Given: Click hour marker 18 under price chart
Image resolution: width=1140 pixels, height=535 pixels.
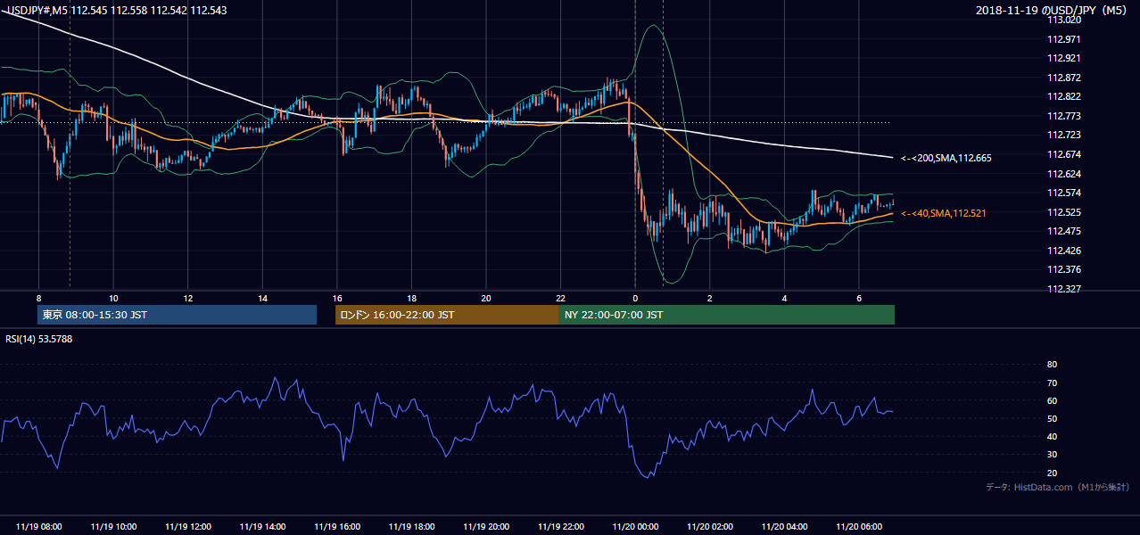Looking at the screenshot, I should click(411, 298).
